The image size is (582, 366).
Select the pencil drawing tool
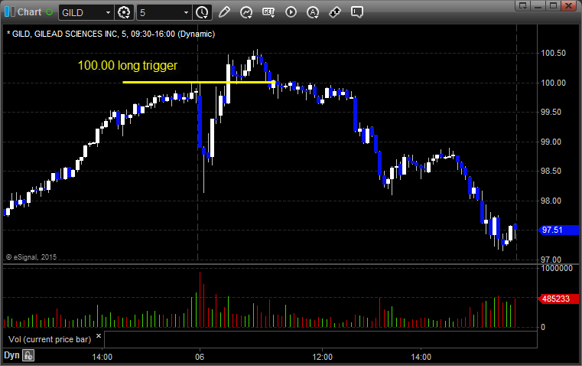(x=224, y=12)
